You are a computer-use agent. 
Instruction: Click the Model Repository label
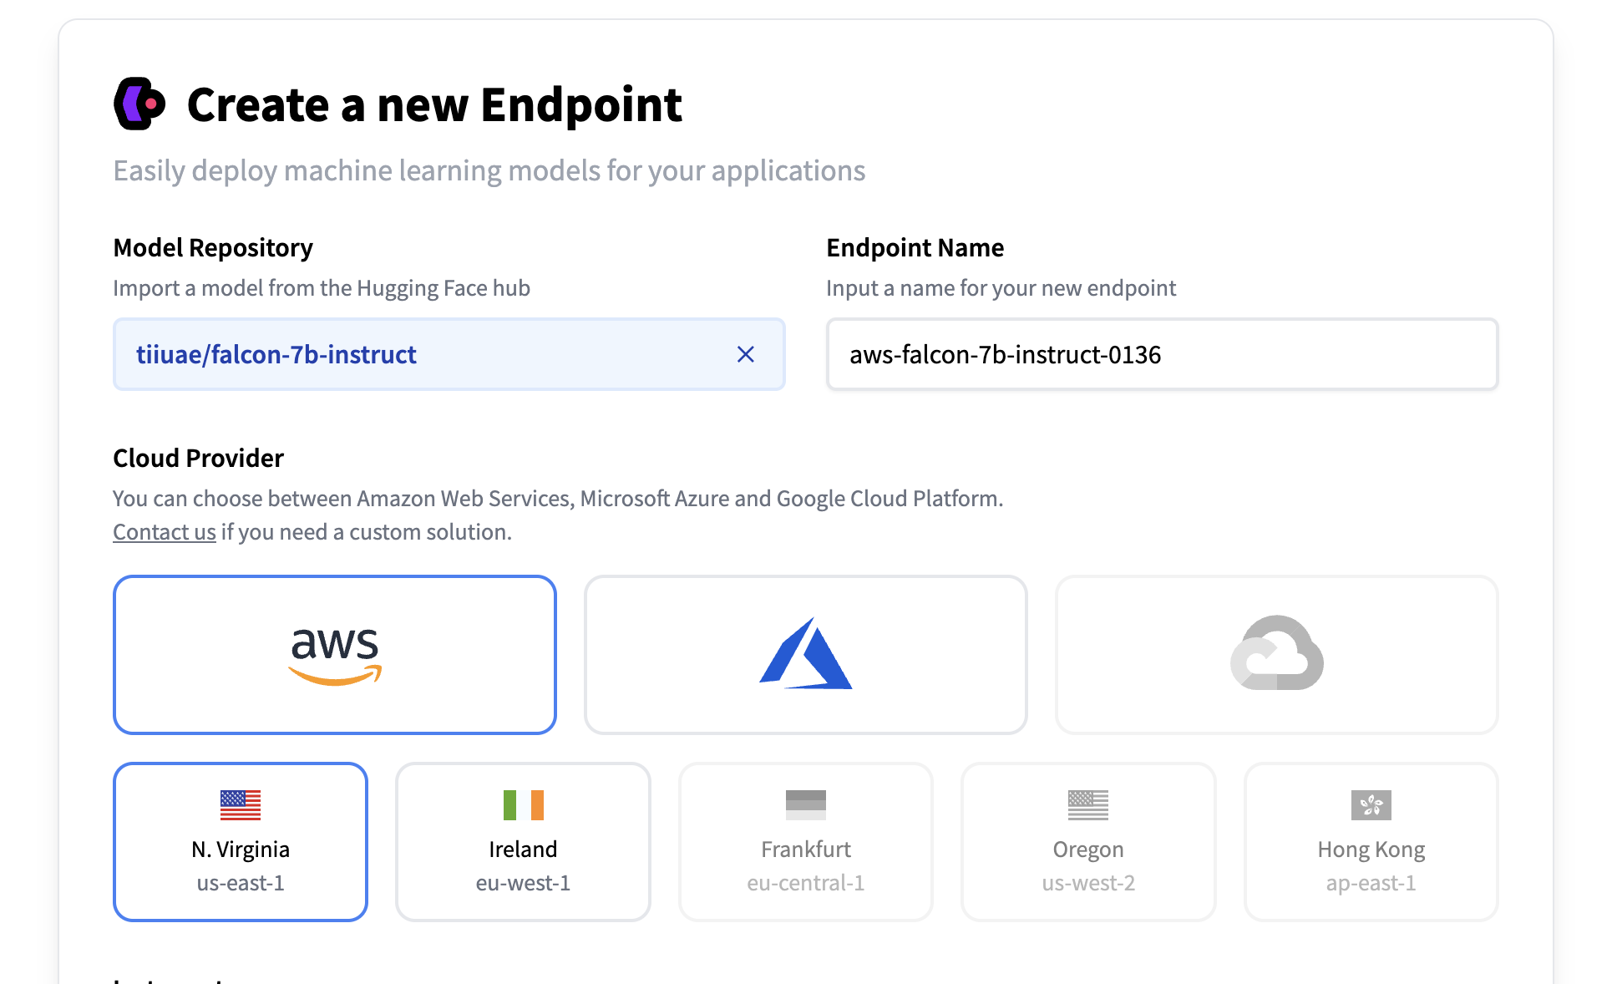coord(213,248)
